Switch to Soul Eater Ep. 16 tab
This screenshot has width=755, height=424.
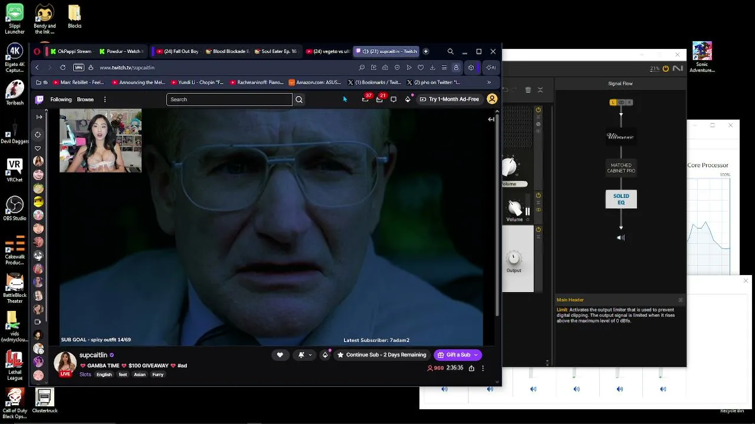tap(276, 51)
